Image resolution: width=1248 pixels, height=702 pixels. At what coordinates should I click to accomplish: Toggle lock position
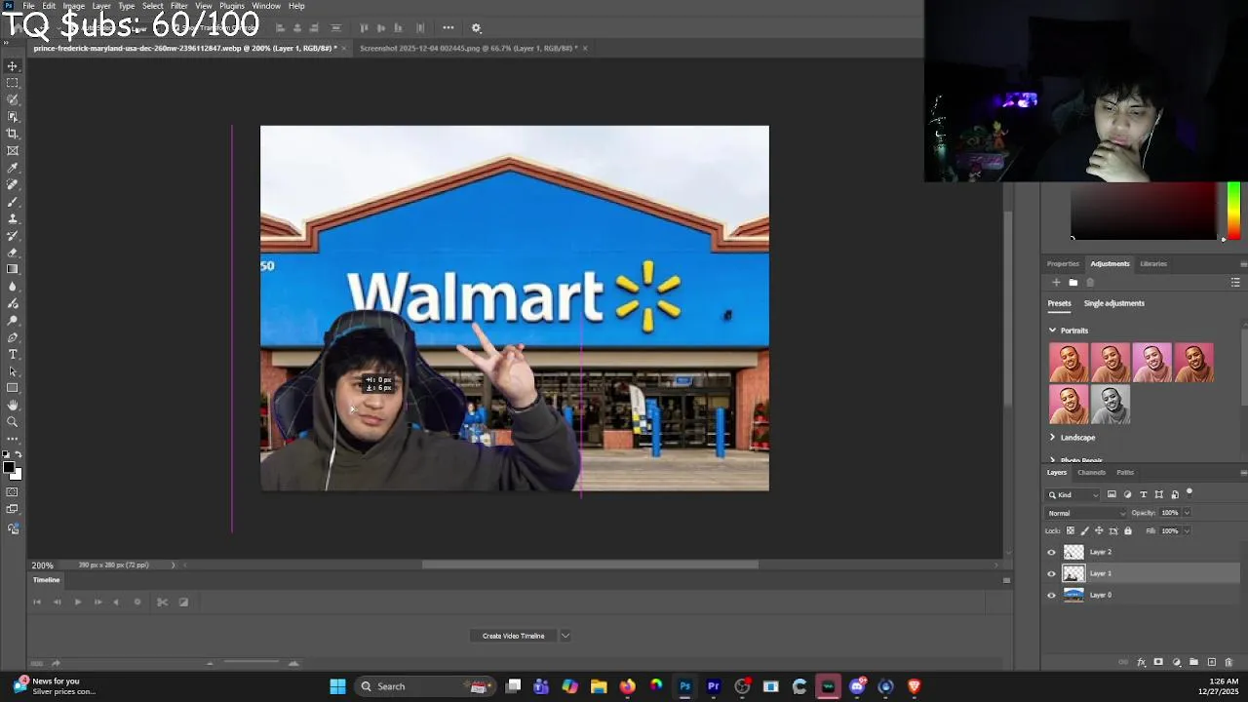click(x=1099, y=531)
